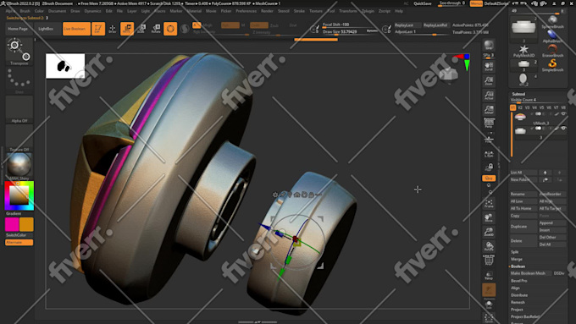Open the Preferences menu
576x324 pixels.
246,11
